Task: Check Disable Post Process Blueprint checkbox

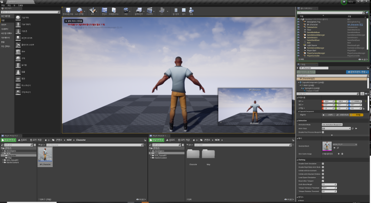Action: (x=323, y=132)
